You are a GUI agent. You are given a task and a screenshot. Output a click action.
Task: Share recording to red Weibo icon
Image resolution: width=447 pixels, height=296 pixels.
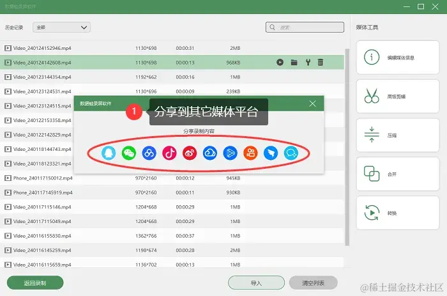[190, 153]
